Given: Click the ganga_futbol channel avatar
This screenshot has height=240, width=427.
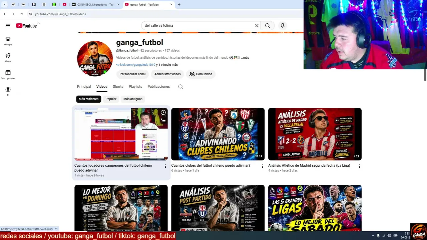Looking at the screenshot, I should click(95, 59).
